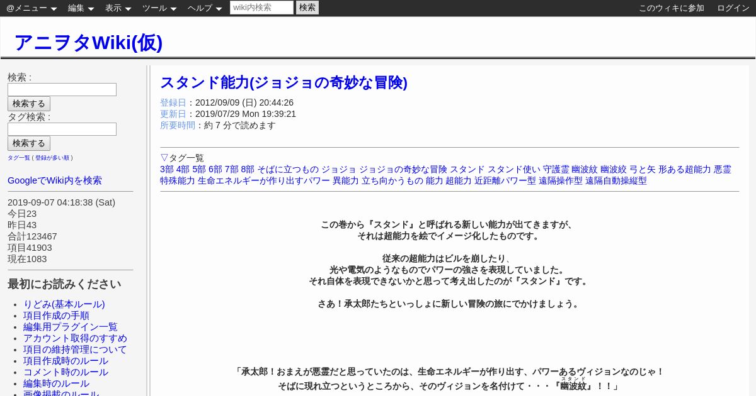This screenshot has width=756, height=396.
Task: Open the 悪霊 tag
Action: 723,169
